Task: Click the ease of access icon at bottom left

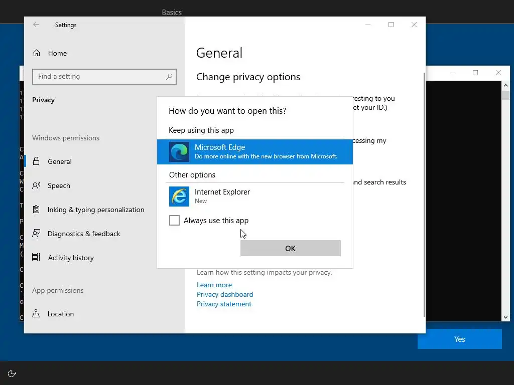Action: pos(12,373)
